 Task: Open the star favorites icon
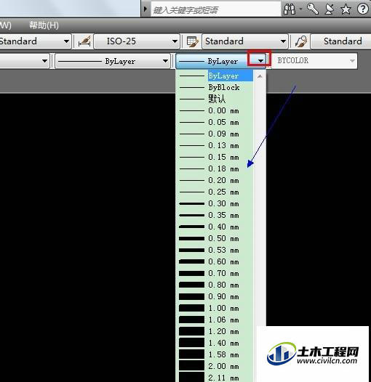click(x=346, y=9)
